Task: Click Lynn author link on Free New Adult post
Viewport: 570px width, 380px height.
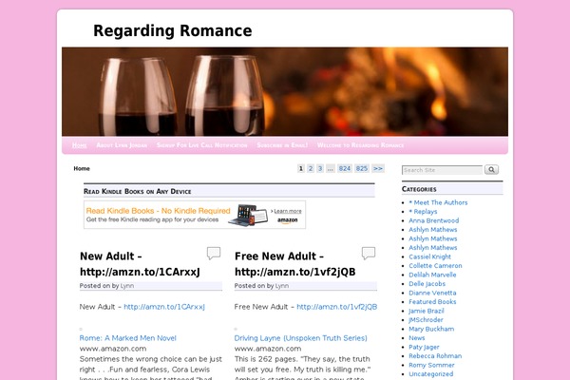Action: pyautogui.click(x=282, y=286)
